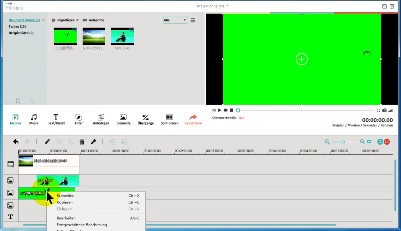The width and height of the screenshot is (401, 231).
Task: Open the Auferlegen overlays tab
Action: point(101,120)
